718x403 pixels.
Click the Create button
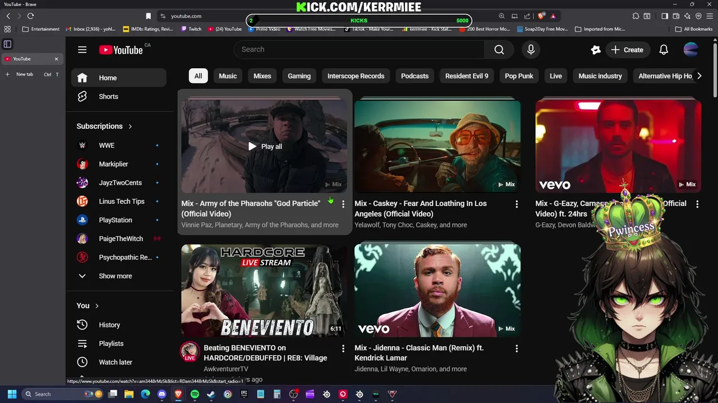point(627,50)
